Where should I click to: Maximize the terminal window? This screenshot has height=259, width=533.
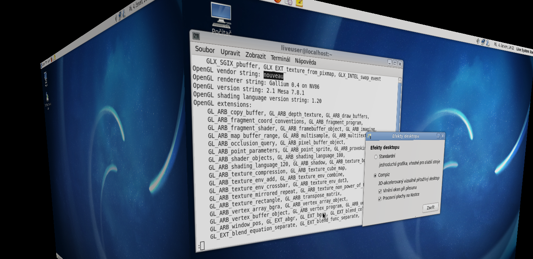(395, 63)
